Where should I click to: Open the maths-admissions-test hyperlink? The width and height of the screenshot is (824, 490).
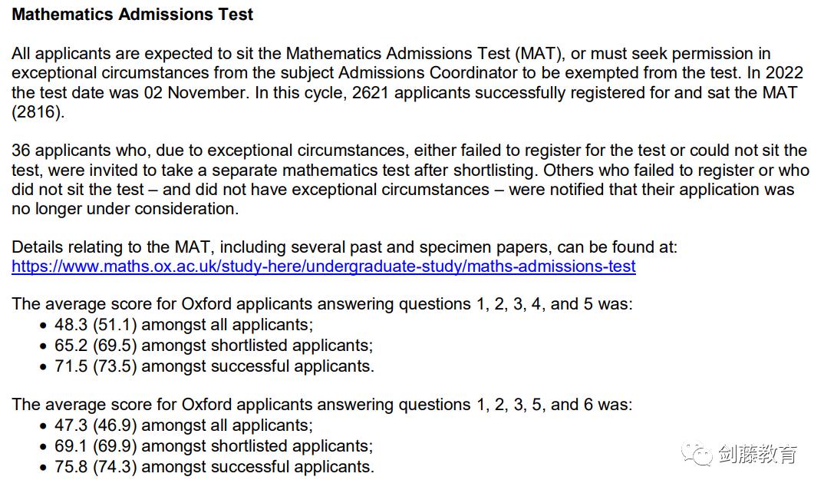[x=324, y=267]
